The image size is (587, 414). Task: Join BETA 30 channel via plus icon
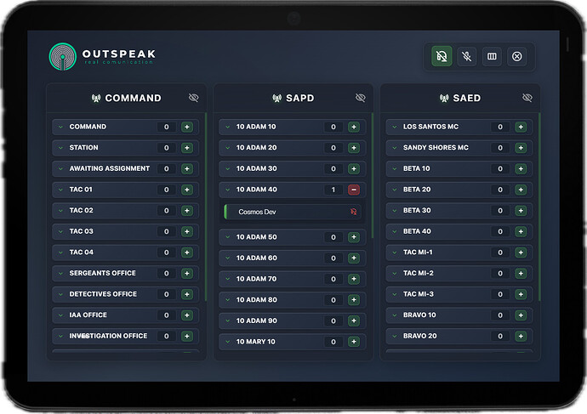click(x=521, y=211)
